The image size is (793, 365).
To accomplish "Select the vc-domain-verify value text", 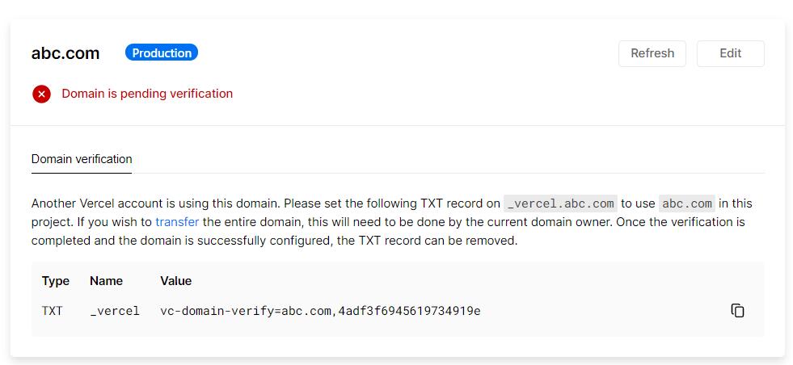I will coord(320,311).
